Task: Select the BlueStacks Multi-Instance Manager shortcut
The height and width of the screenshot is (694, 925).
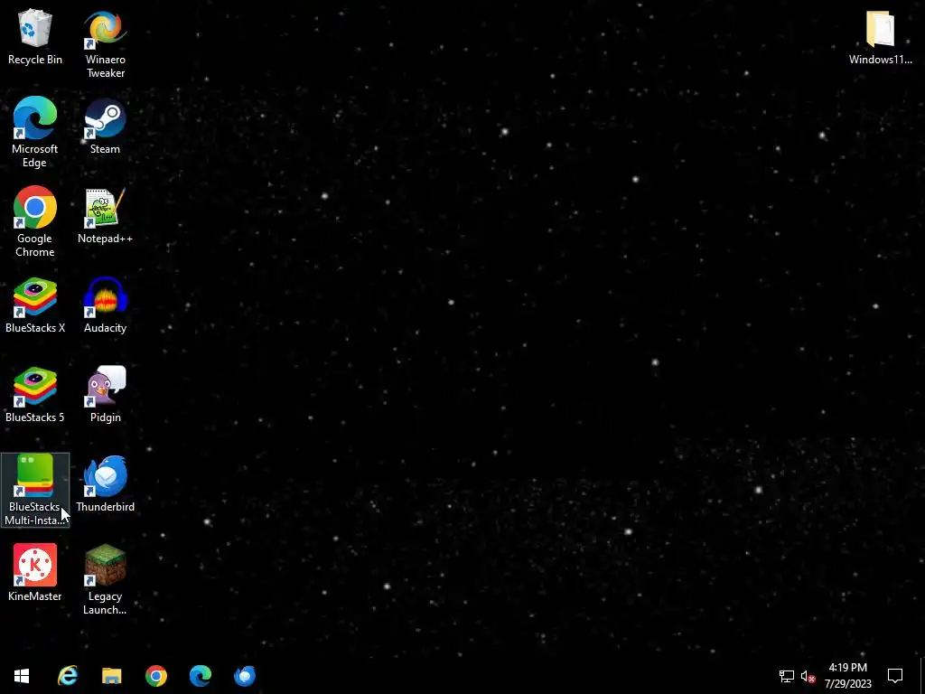Action: 35,490
